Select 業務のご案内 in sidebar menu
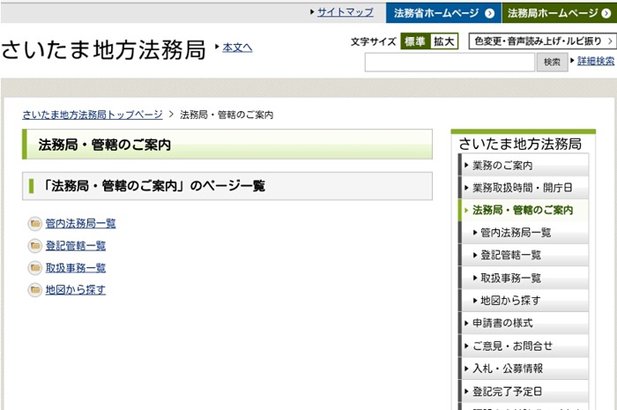The height and width of the screenshot is (410, 617). click(524, 165)
